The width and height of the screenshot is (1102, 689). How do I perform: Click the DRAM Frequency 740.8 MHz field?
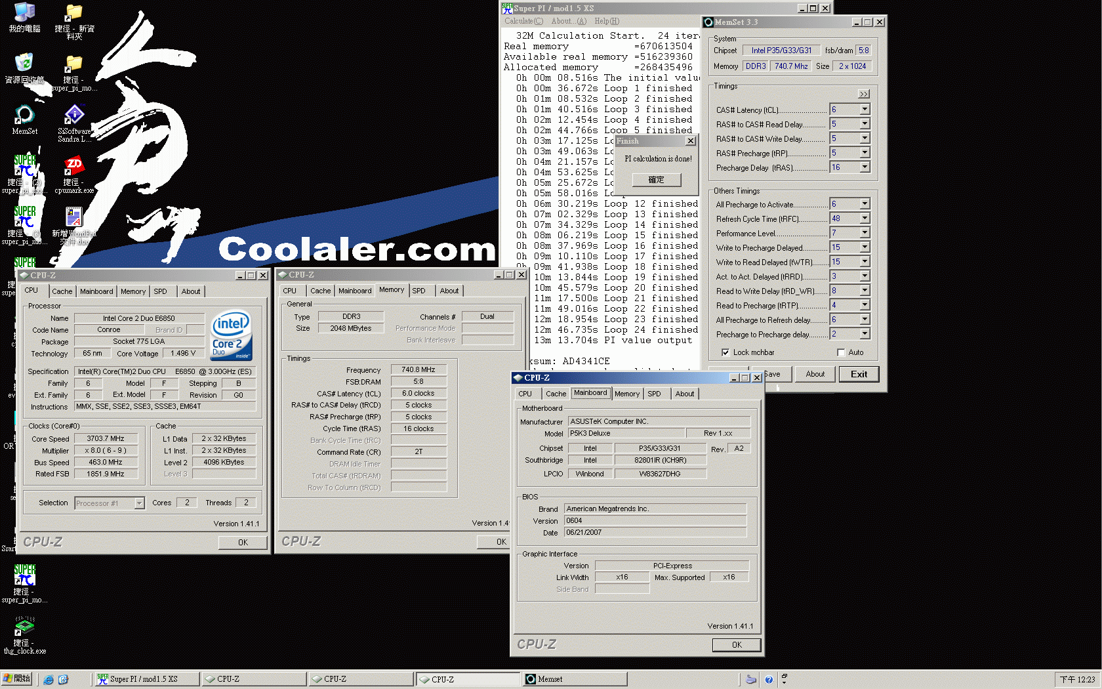[418, 369]
